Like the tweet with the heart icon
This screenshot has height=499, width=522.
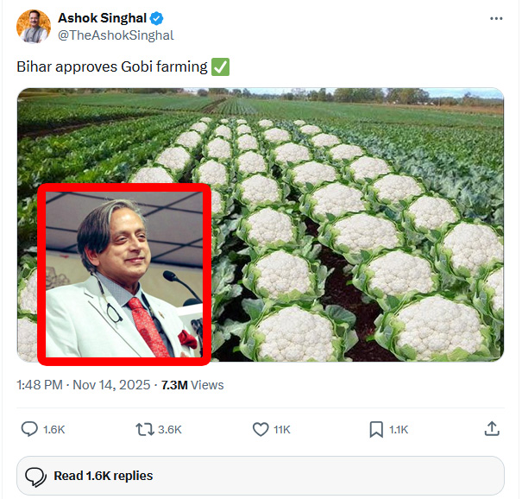(261, 429)
